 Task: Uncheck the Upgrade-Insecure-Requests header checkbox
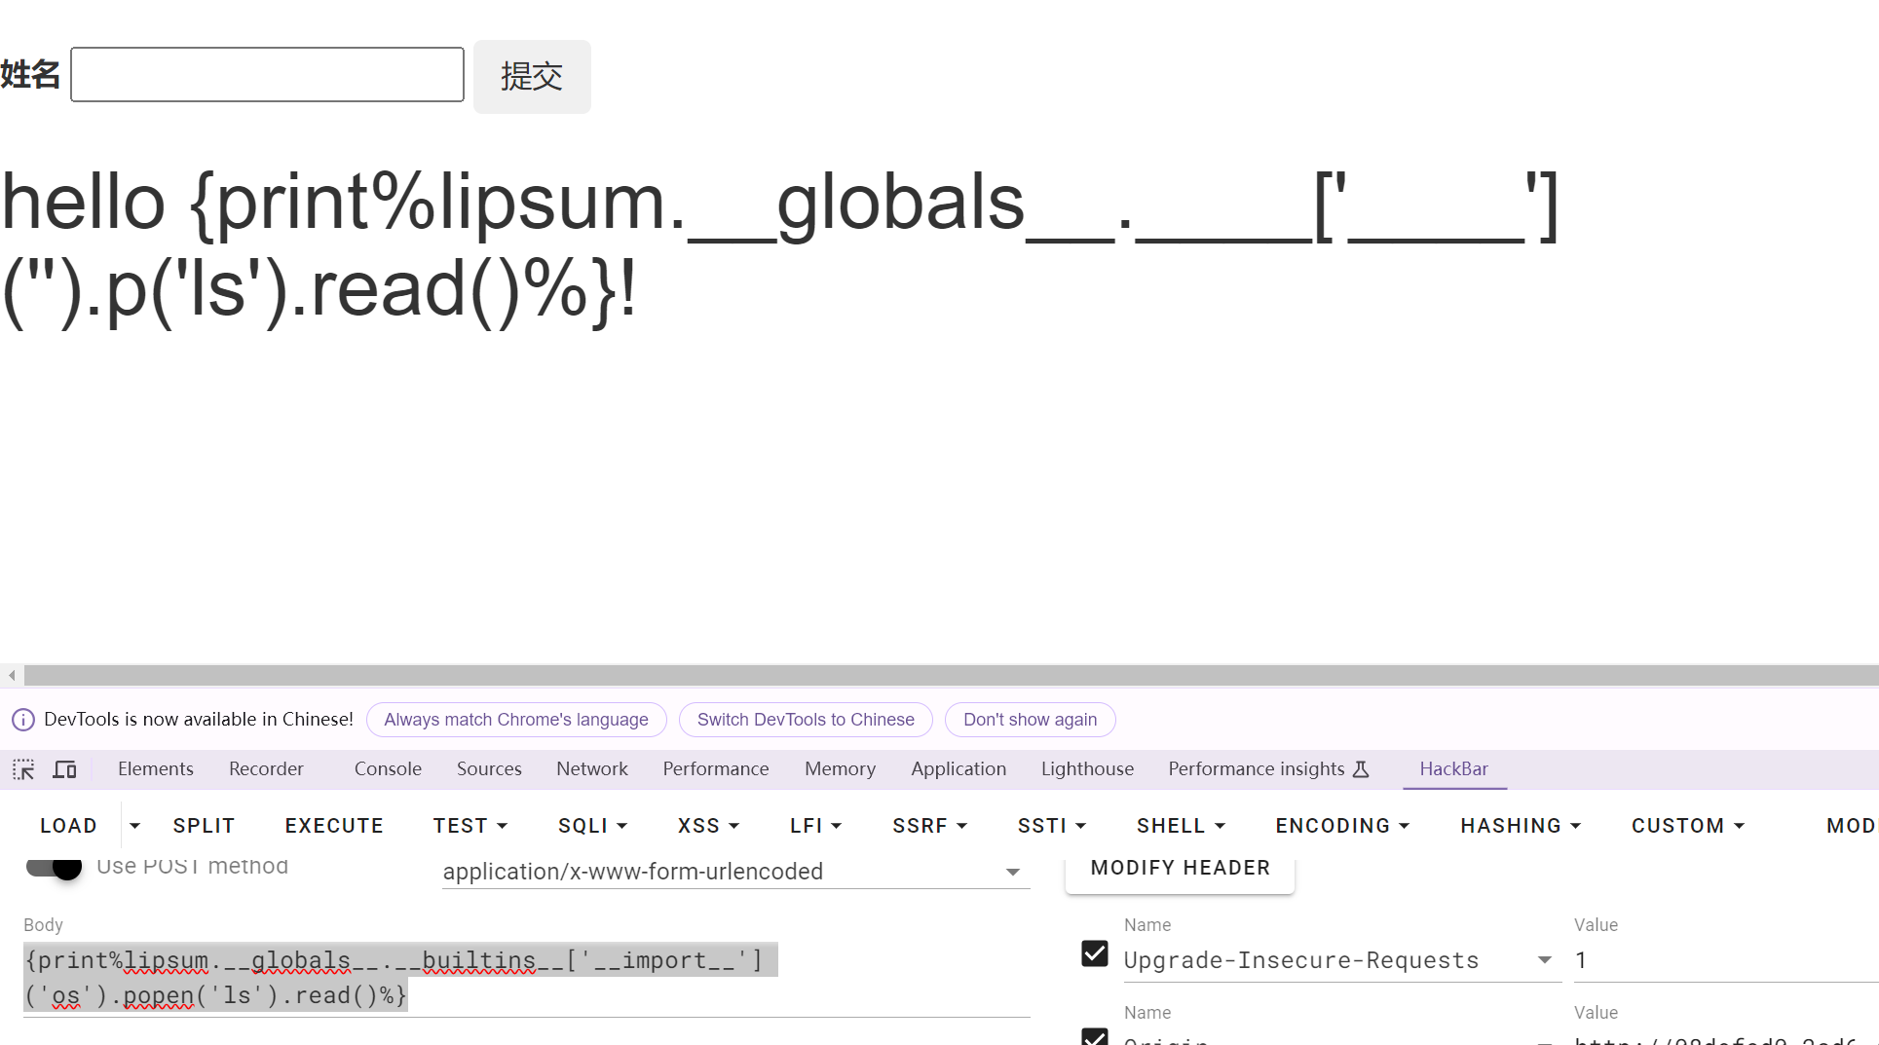point(1095,953)
